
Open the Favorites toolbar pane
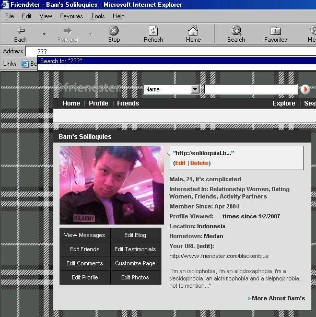(276, 34)
